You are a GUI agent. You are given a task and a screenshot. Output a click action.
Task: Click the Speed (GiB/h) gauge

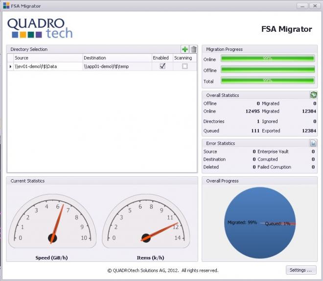click(52, 221)
